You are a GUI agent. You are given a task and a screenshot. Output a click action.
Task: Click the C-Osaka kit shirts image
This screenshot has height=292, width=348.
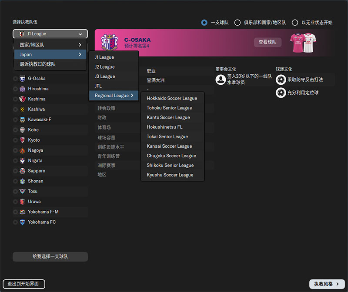point(303,43)
